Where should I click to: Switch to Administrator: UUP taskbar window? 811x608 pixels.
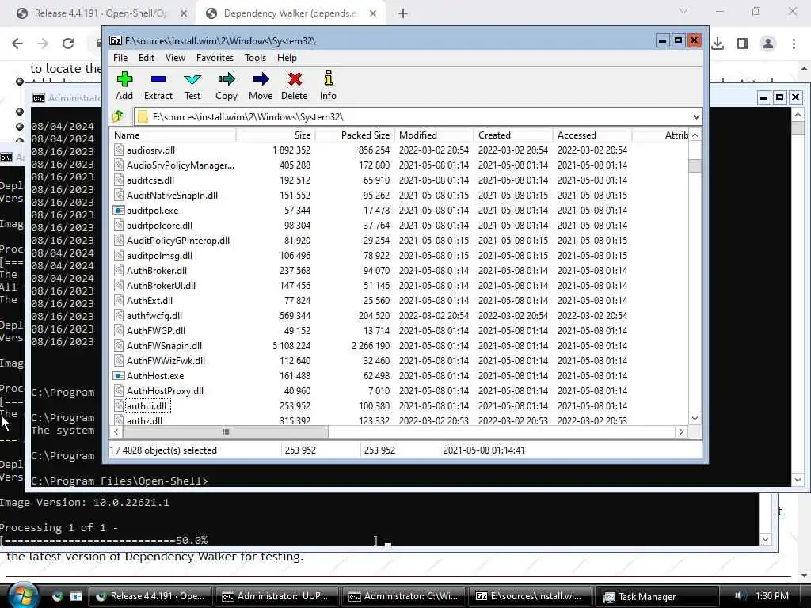276,596
